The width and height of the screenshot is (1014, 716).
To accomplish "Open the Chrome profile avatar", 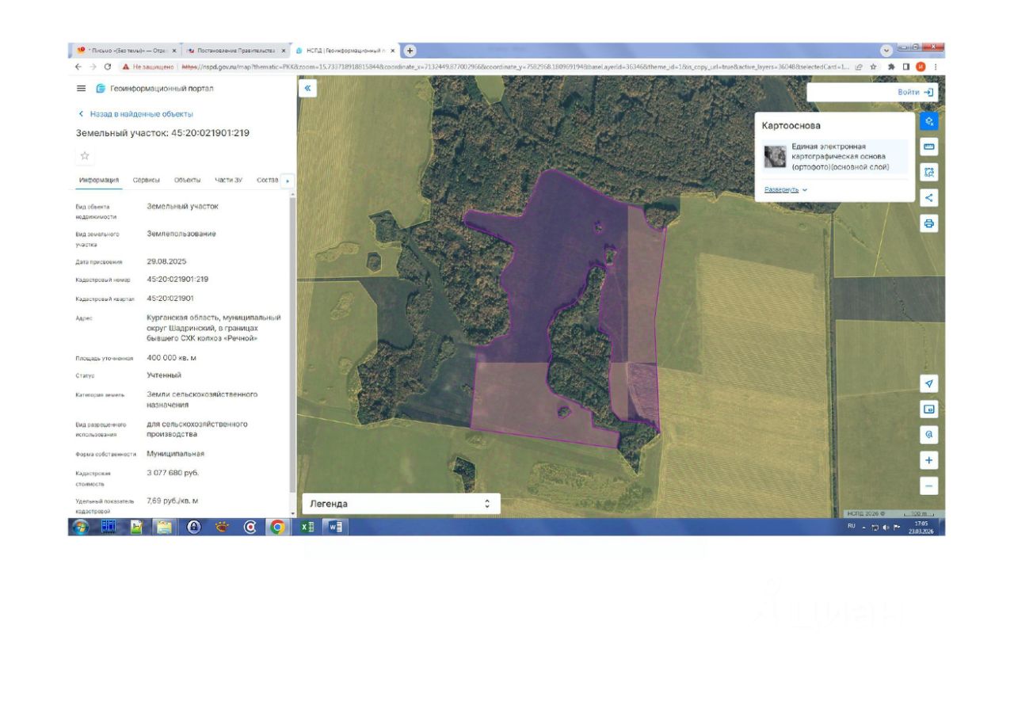I will [x=921, y=67].
